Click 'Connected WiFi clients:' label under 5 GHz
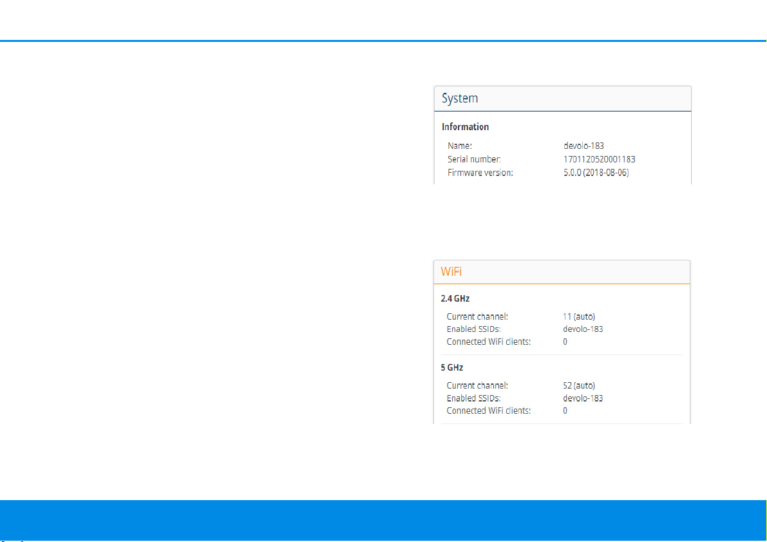Viewport: 767px width, 542px height. click(x=489, y=411)
